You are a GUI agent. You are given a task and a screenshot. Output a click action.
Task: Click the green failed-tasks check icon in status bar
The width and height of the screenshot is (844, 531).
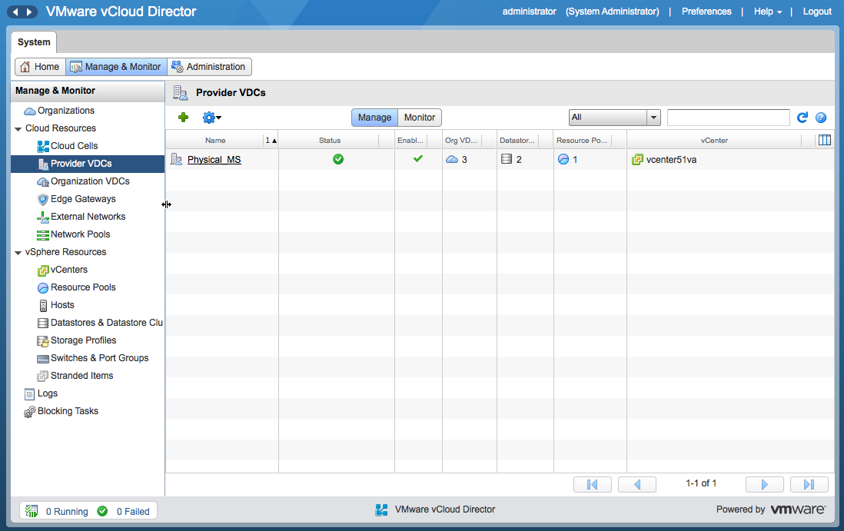[102, 511]
